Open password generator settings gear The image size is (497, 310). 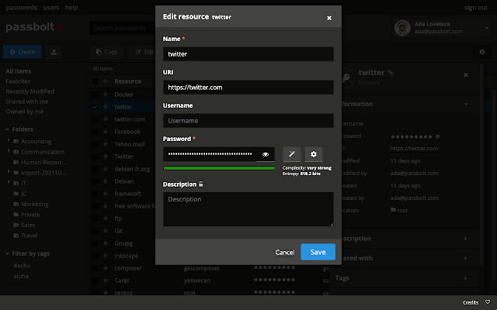click(314, 154)
